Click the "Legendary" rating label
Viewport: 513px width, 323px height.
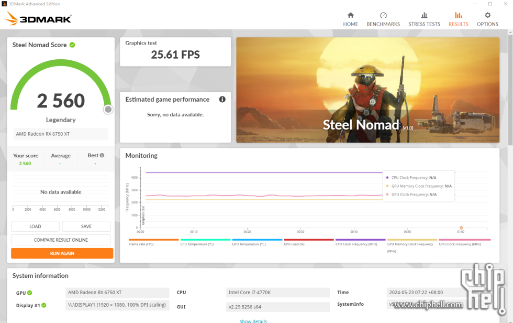click(x=61, y=120)
